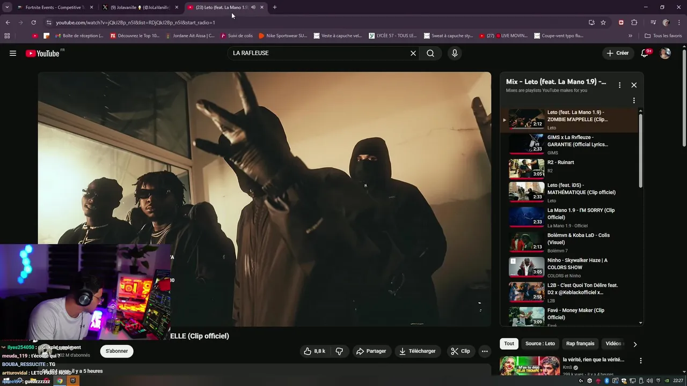This screenshot has height=386, width=687.
Task: Open options for la vérité recommended video
Action: [x=641, y=361]
